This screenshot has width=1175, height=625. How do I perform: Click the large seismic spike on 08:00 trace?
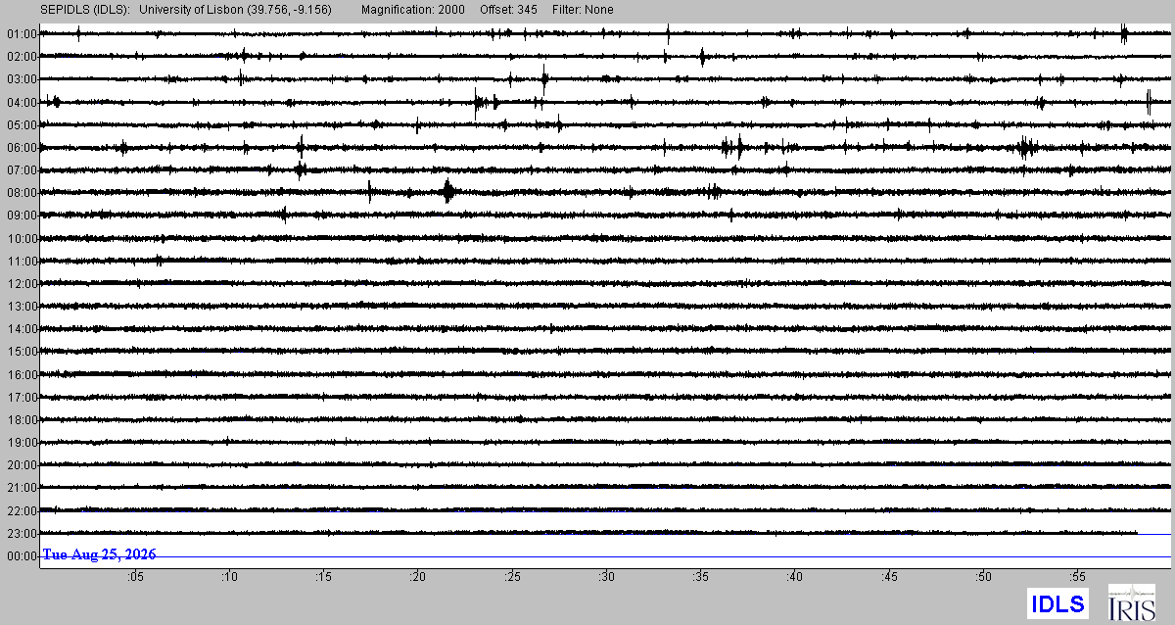pos(448,191)
